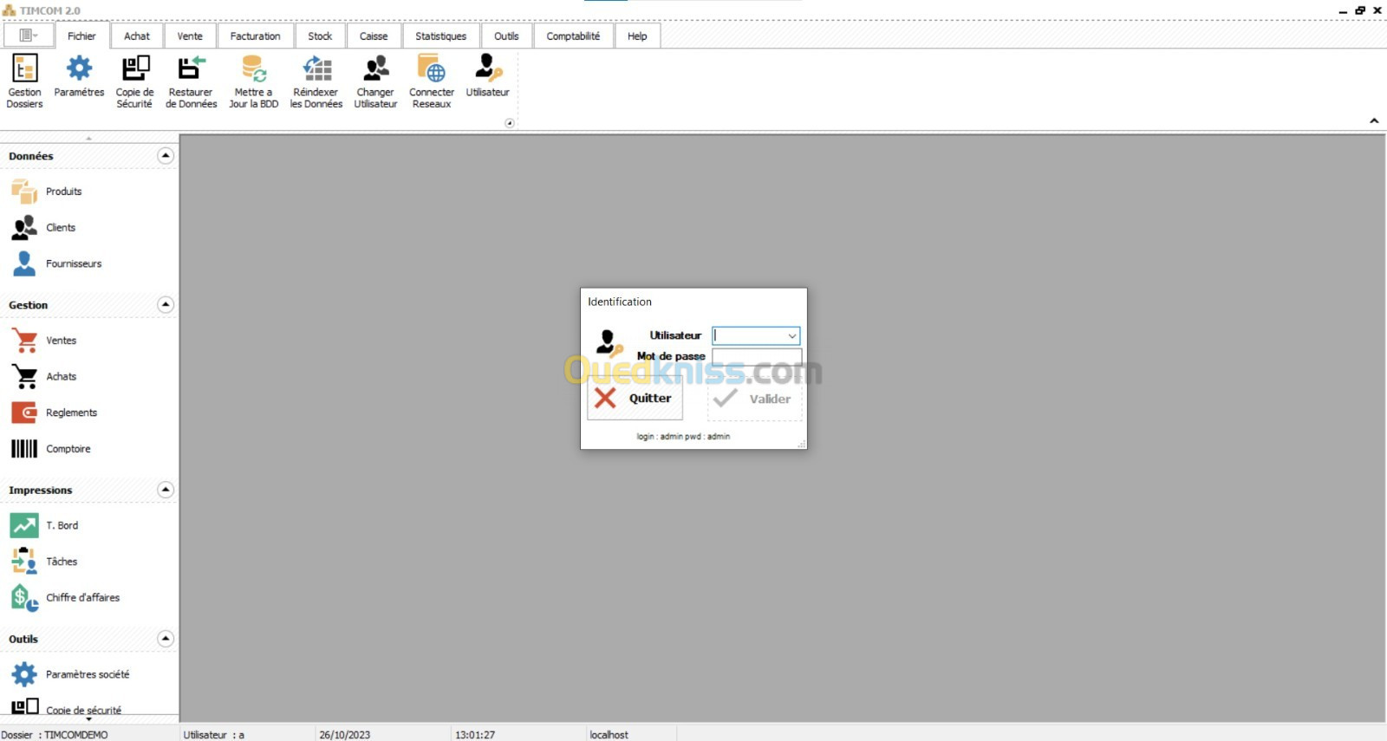Viewport: 1387px width, 741px height.
Task: Switch to the Achat tab
Action: click(x=137, y=36)
